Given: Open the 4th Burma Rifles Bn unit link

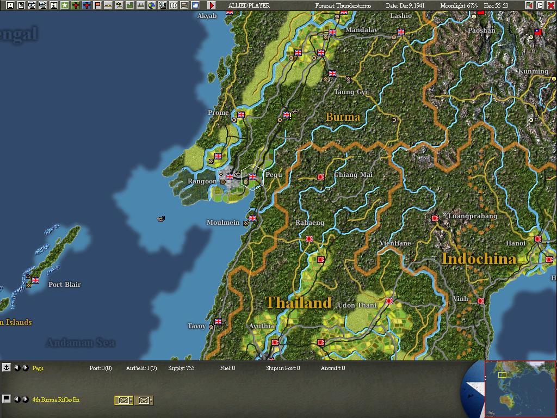Looking at the screenshot, I should (x=56, y=399).
